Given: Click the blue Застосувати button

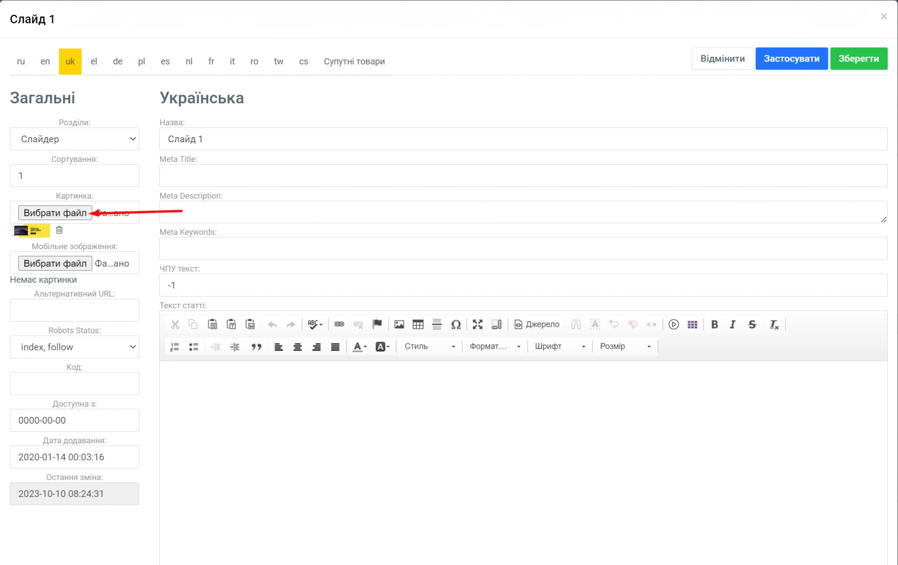Looking at the screenshot, I should pyautogui.click(x=791, y=59).
